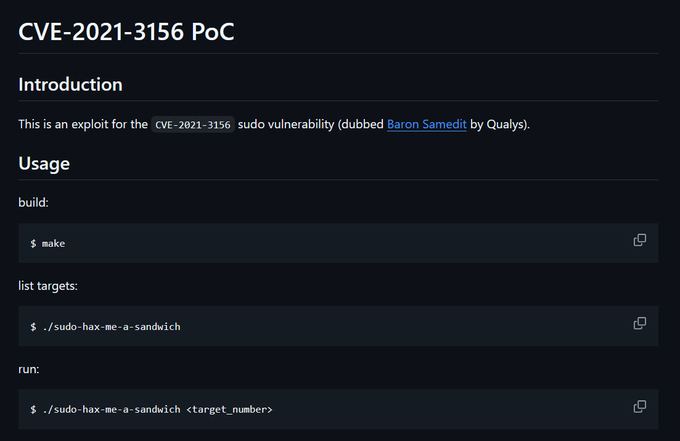Viewport: 680px width, 441px height.
Task: Click the 'by Qualys' text in introduction
Action: (498, 124)
